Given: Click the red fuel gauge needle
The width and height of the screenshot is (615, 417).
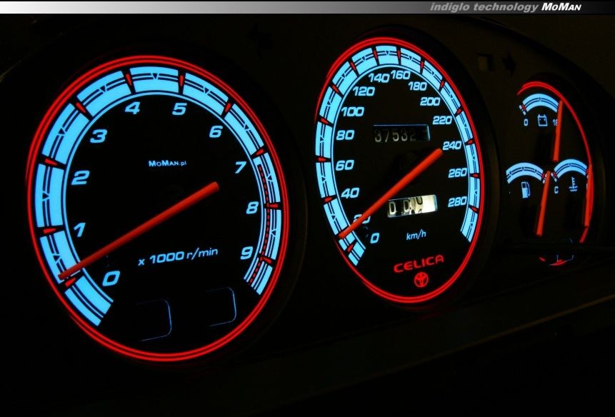Looking at the screenshot, I should [x=544, y=204].
